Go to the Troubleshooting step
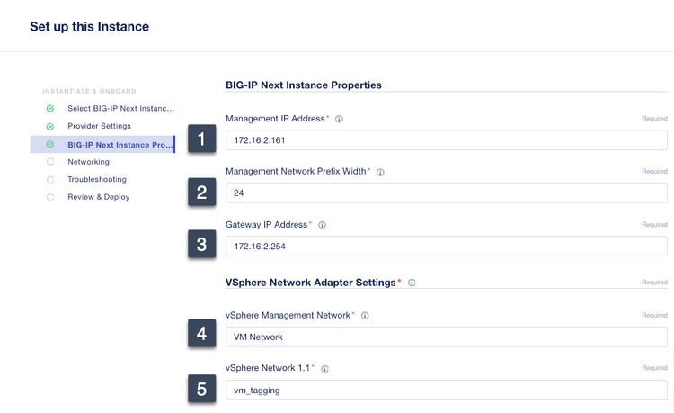Image resolution: width=674 pixels, height=413 pixels. click(x=97, y=180)
